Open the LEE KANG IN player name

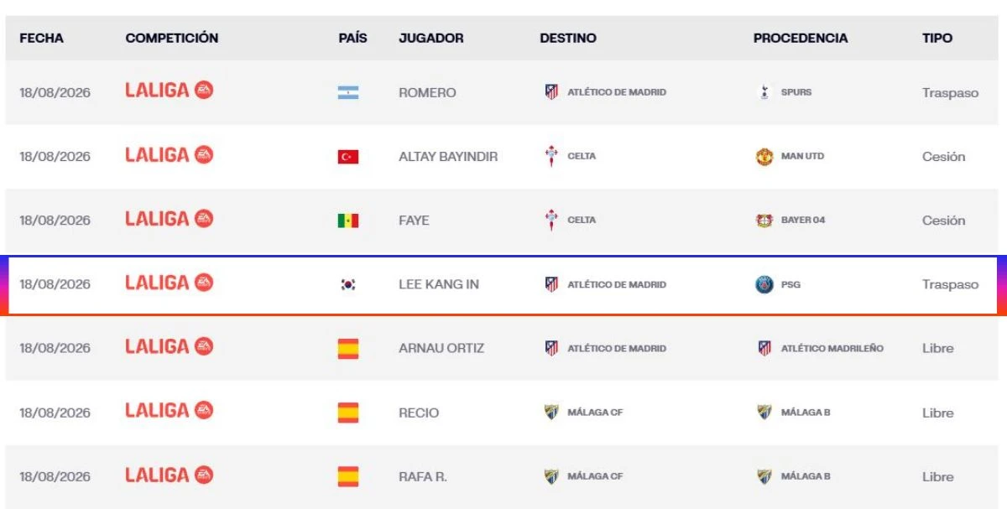coord(439,284)
